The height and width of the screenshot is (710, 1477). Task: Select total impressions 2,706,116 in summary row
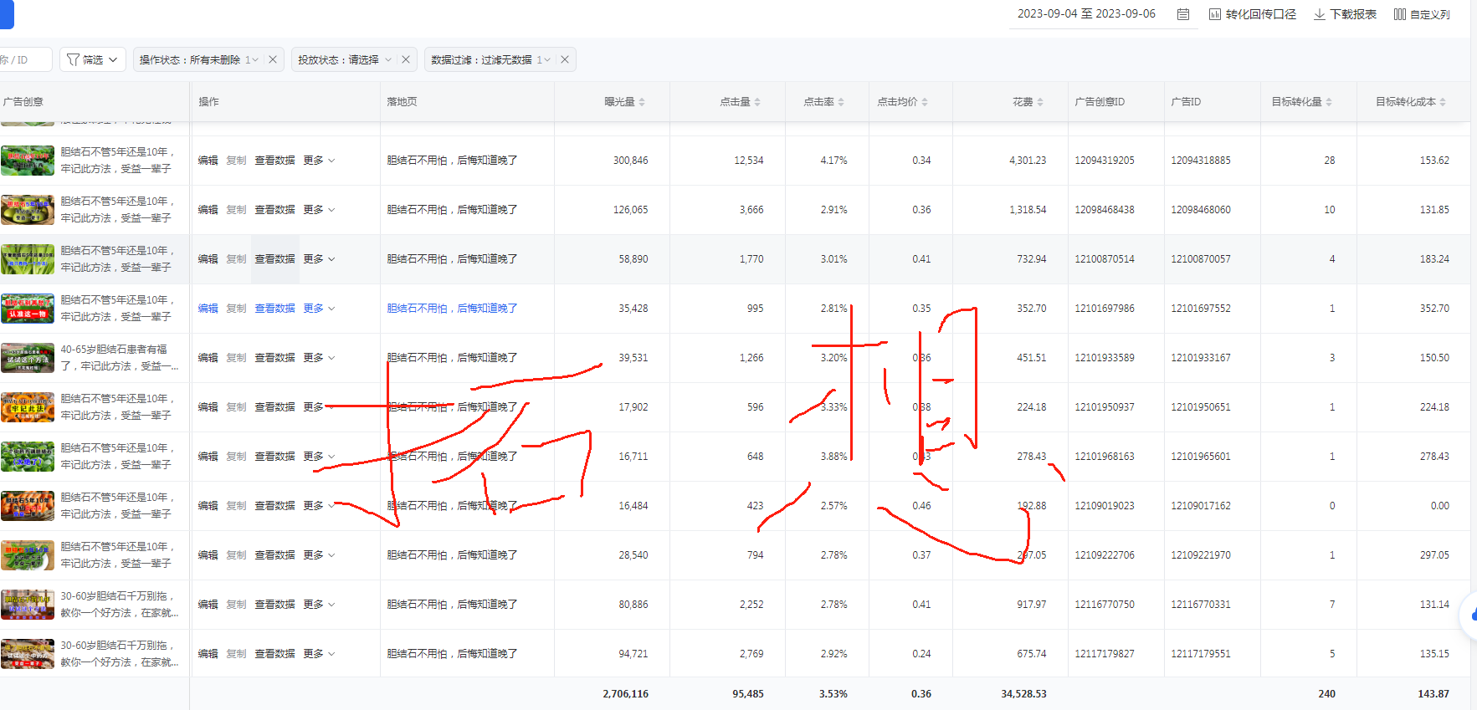pyautogui.click(x=625, y=694)
